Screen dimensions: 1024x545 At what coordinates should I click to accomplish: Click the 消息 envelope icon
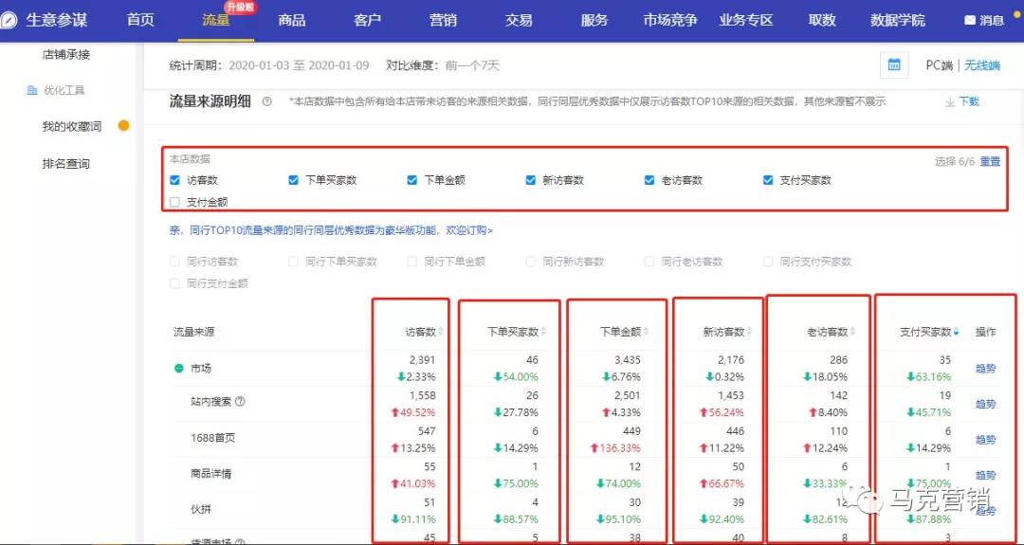[x=969, y=20]
